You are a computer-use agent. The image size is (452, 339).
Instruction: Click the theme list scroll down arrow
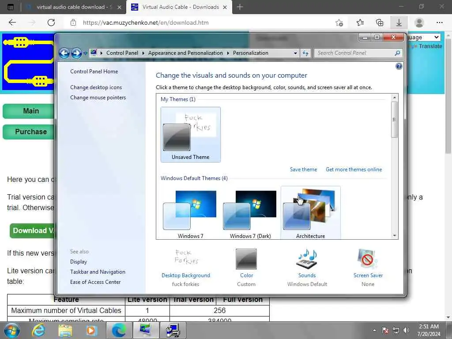[x=394, y=236]
